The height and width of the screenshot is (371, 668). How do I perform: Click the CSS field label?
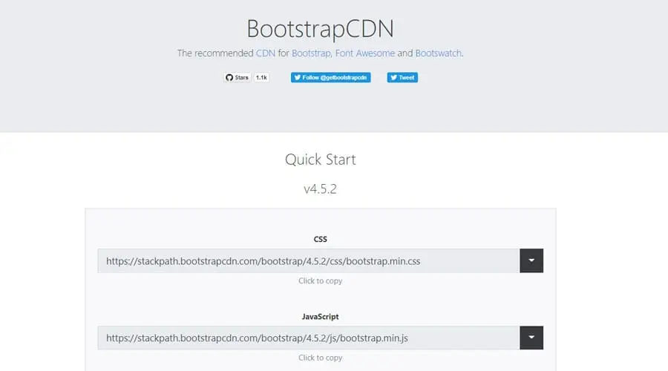click(321, 240)
